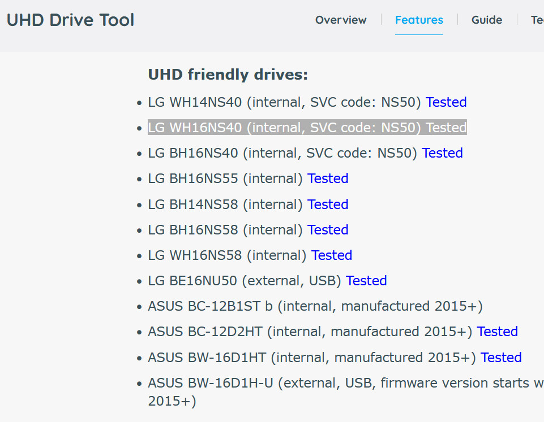The image size is (544, 422).
Task: Open Tested link for ASUS BW-16D1HT
Action: (501, 358)
